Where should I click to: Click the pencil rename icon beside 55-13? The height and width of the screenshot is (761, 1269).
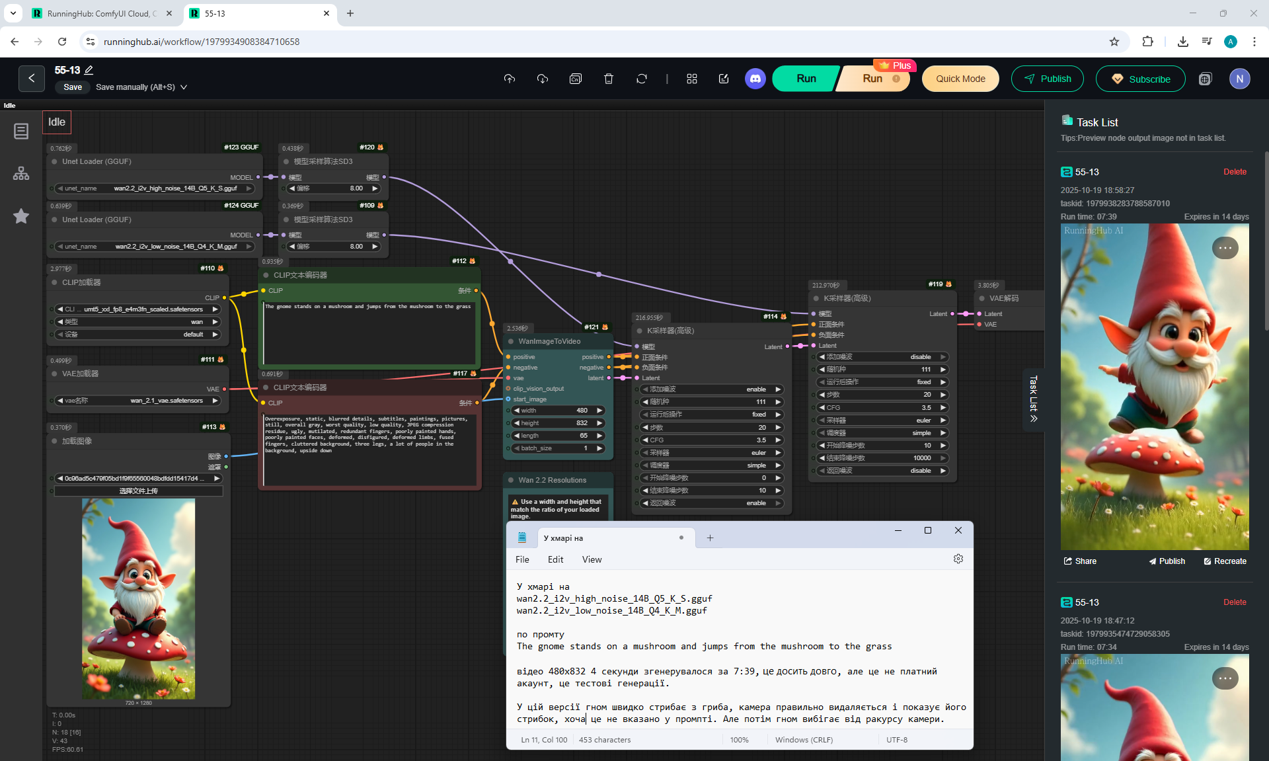point(89,70)
